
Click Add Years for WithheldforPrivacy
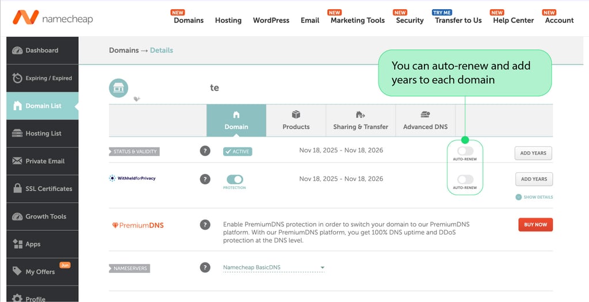point(534,179)
